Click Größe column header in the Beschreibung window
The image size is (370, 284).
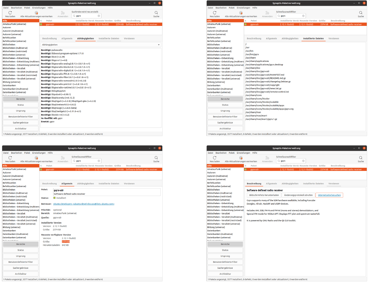click(322, 166)
